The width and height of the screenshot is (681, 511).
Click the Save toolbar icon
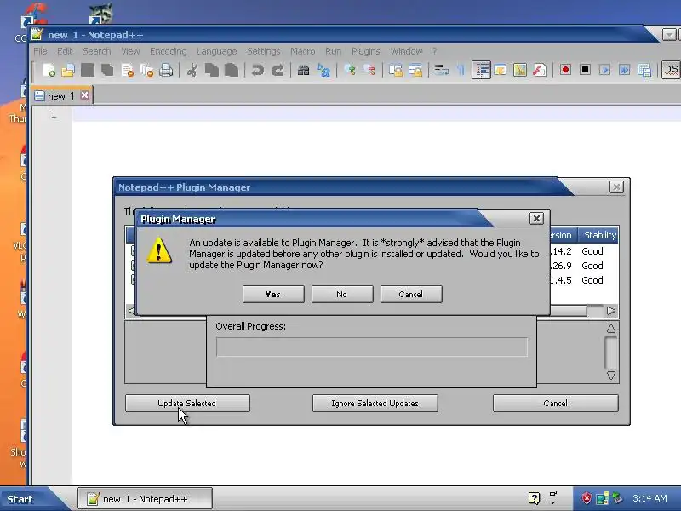pyautogui.click(x=88, y=70)
